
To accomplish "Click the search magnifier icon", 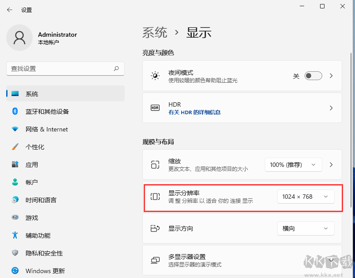I will point(116,69).
